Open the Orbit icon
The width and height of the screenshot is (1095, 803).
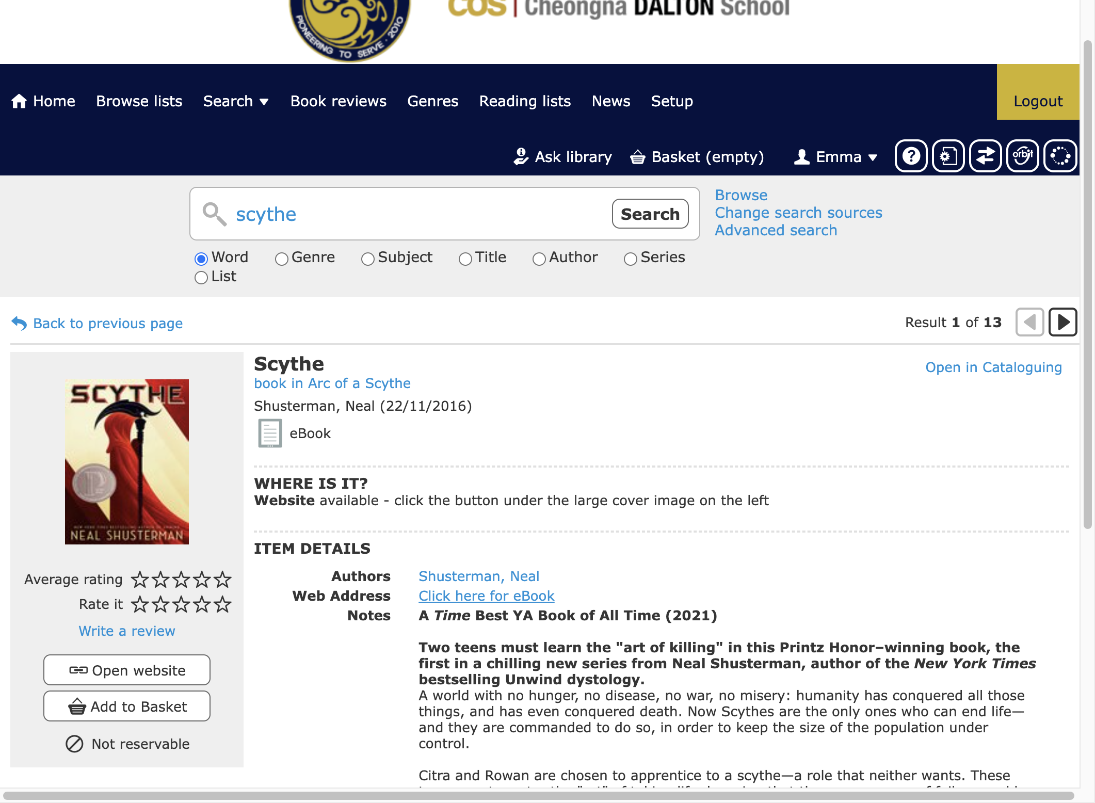[1023, 156]
